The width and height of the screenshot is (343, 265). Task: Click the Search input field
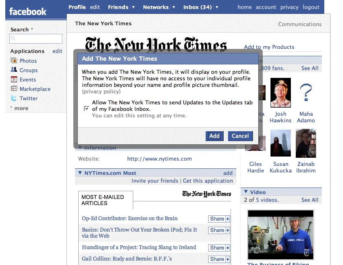36,39
